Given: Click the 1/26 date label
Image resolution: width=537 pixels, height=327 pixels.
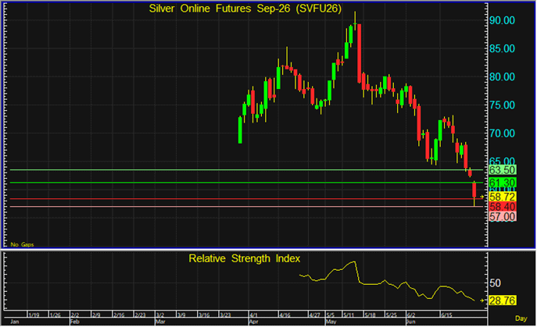Looking at the screenshot, I should click(55, 315).
